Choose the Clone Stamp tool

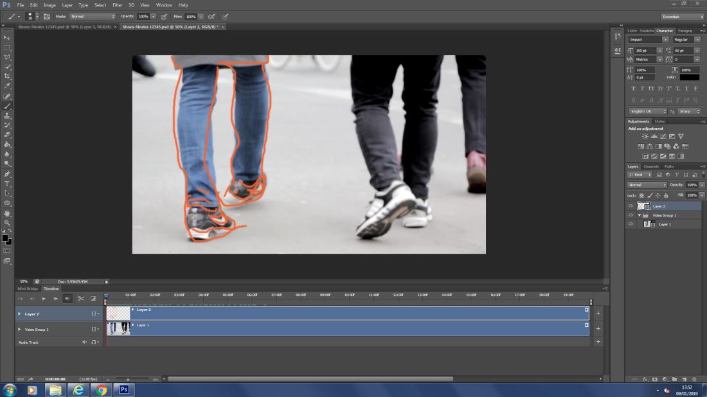click(7, 115)
